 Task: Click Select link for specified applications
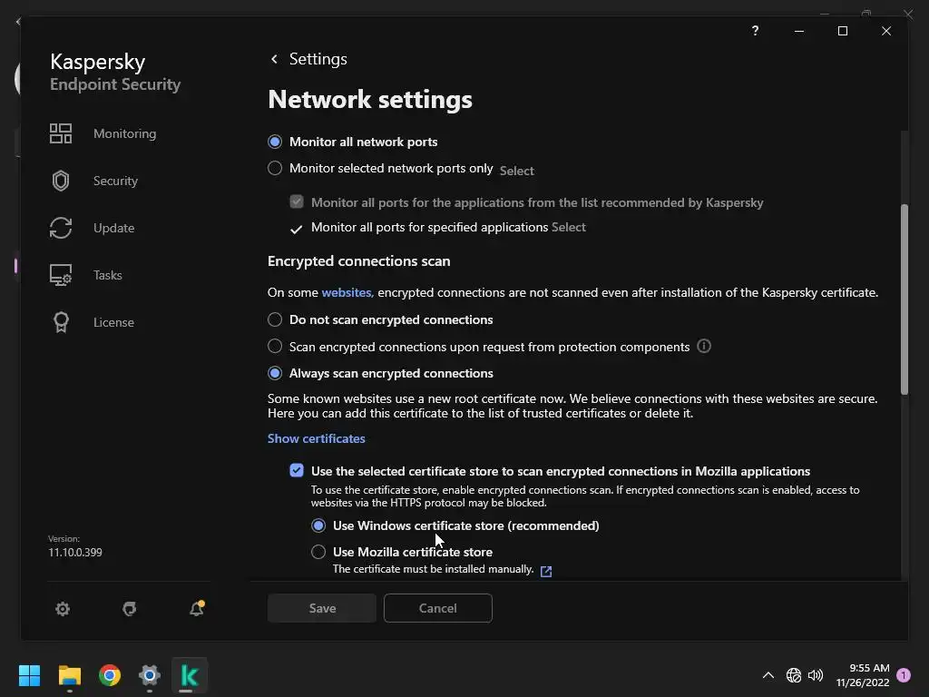(569, 227)
